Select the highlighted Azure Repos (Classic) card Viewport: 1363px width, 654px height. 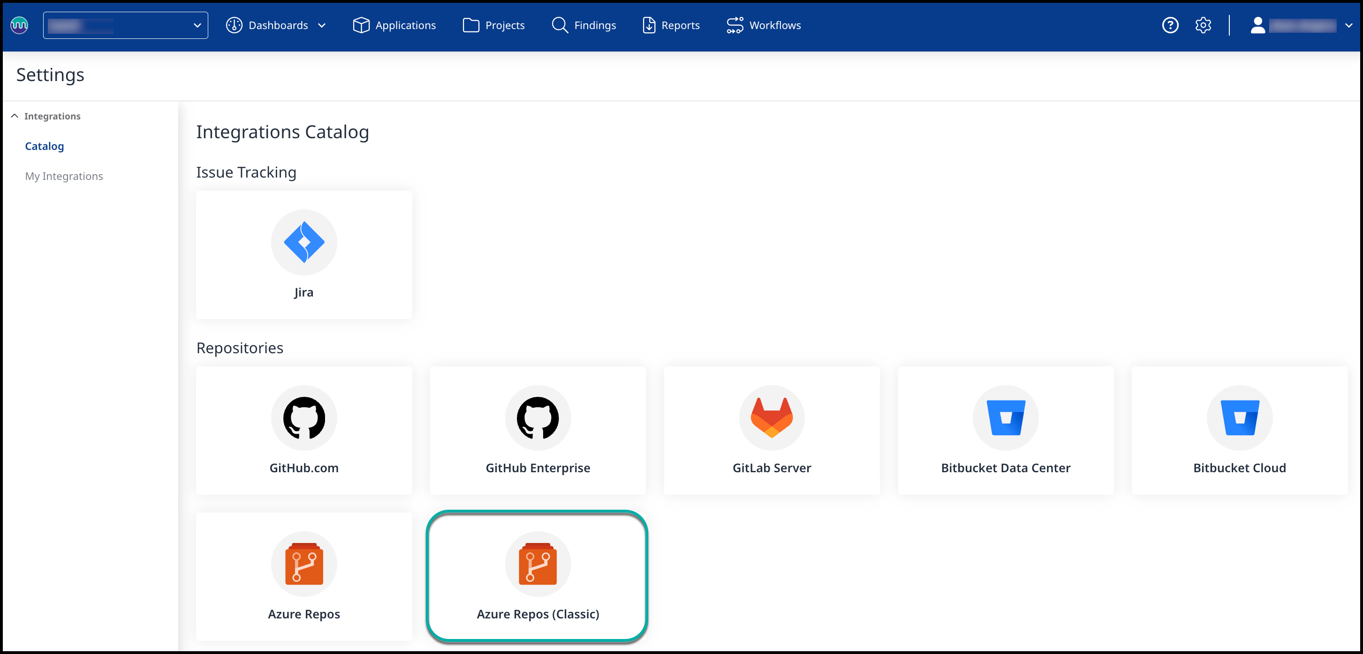(x=538, y=576)
